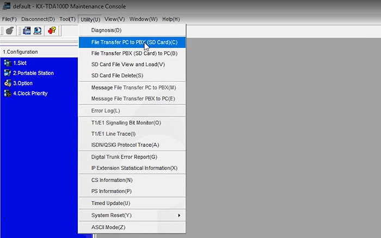
Task: Open the 3.Option entry
Action: point(23,83)
